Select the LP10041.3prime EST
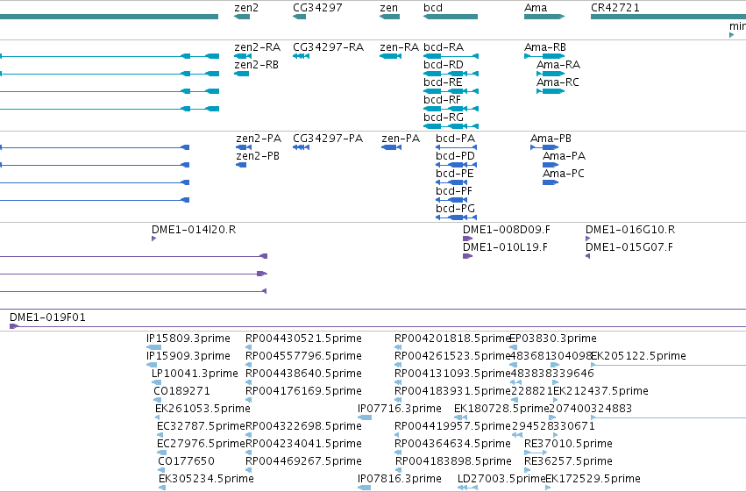Viewport: 746px width, 492px height. (x=157, y=382)
